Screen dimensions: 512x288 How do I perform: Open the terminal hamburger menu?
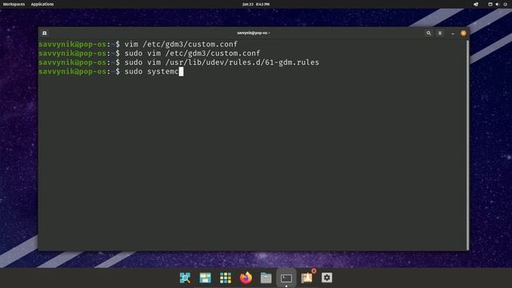coord(440,33)
